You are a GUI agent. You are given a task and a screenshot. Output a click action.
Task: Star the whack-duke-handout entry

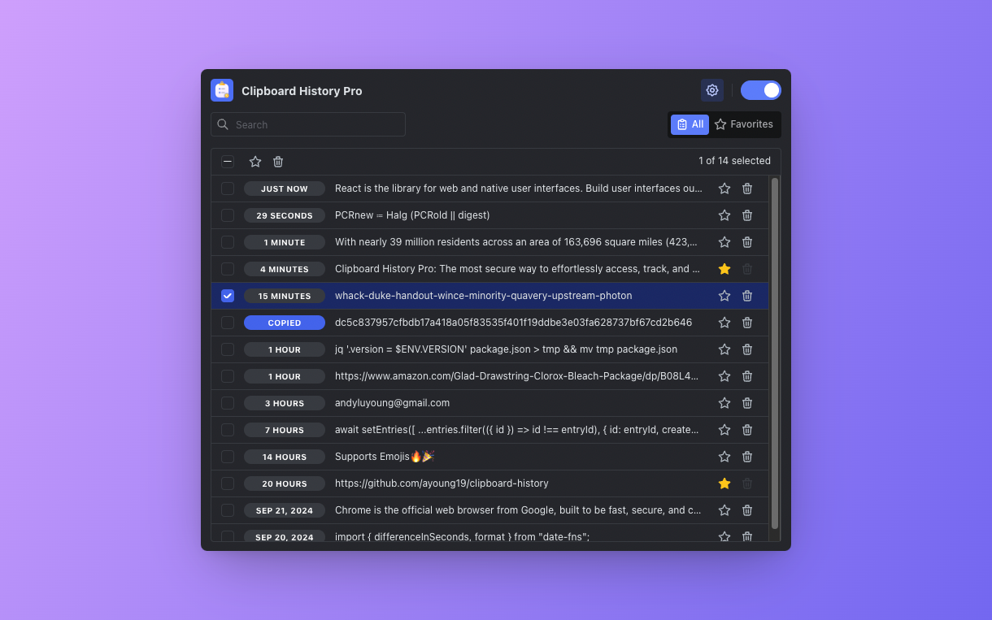[x=724, y=296]
